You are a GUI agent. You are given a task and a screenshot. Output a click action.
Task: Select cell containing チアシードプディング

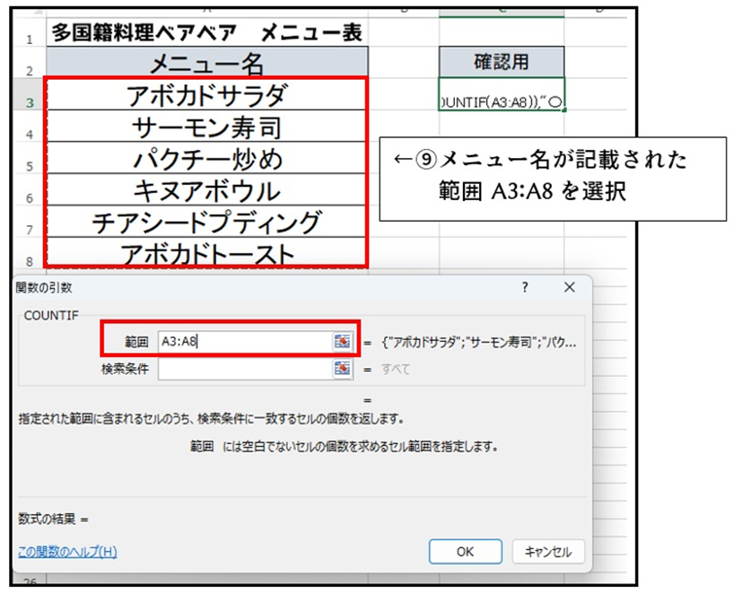pos(206,223)
